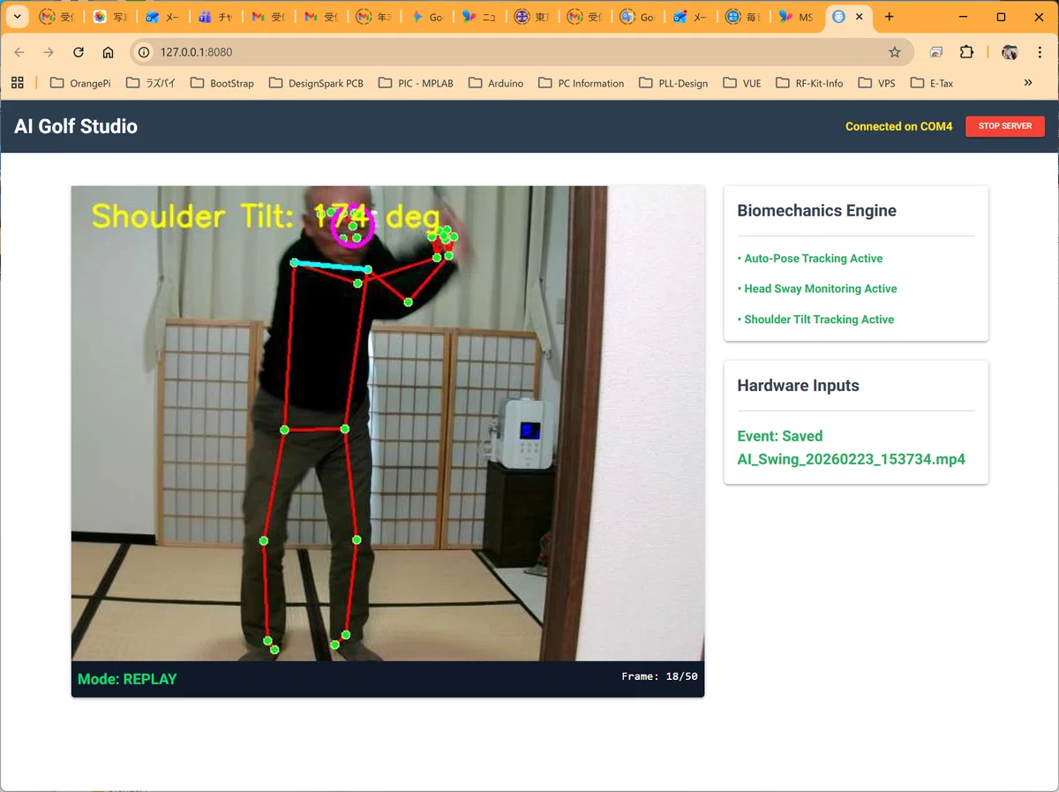Viewport: 1059px width, 792px height.
Task: Open the Apps grid in bookmarks bar
Action: (17, 83)
